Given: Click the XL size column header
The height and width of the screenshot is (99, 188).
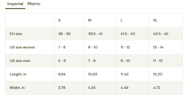Looking at the screenshot, I should pyautogui.click(x=155, y=20).
